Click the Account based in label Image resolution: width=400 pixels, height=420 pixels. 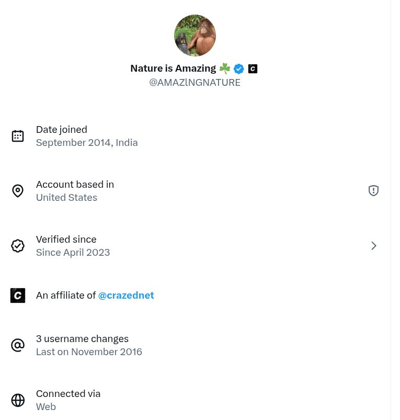(75, 185)
